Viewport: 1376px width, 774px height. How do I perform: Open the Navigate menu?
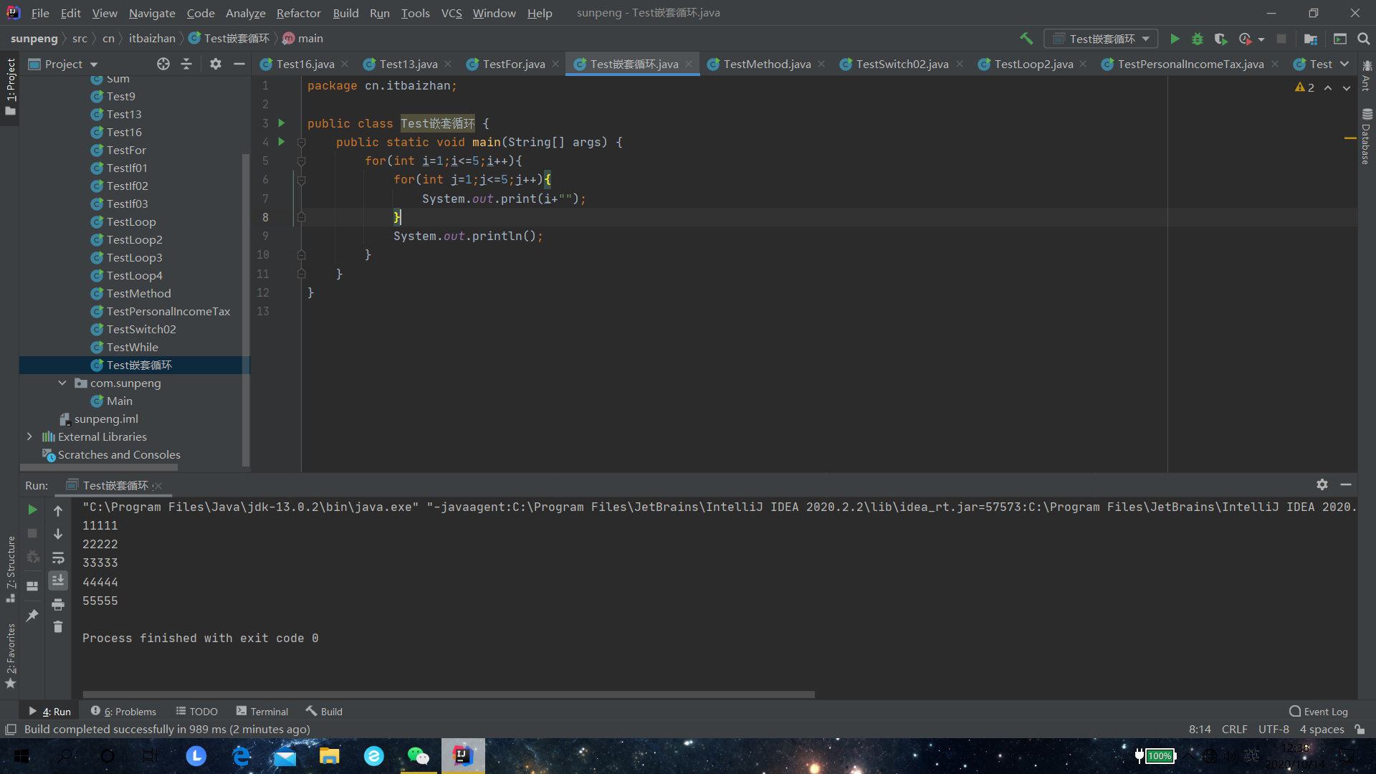click(x=152, y=13)
